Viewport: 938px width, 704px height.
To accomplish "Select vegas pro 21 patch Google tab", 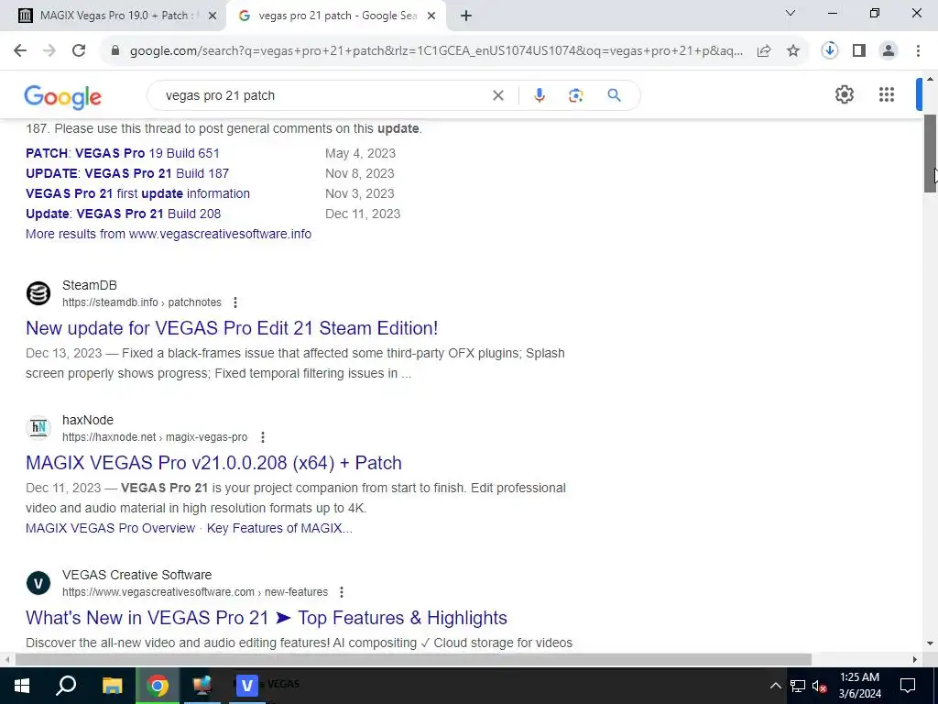I will (x=336, y=16).
